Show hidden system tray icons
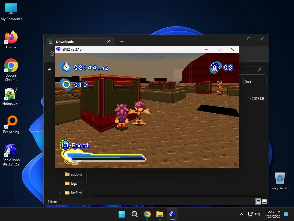The height and width of the screenshot is (221, 294). pos(241,214)
